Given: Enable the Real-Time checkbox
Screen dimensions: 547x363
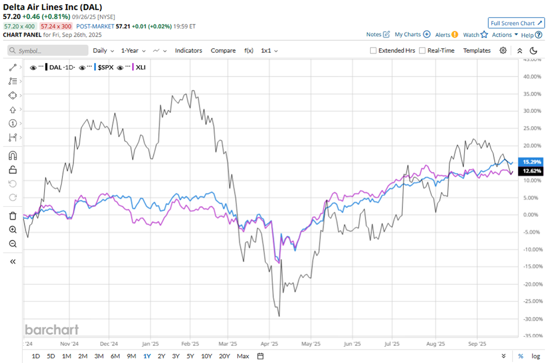Looking at the screenshot, I should [x=422, y=51].
